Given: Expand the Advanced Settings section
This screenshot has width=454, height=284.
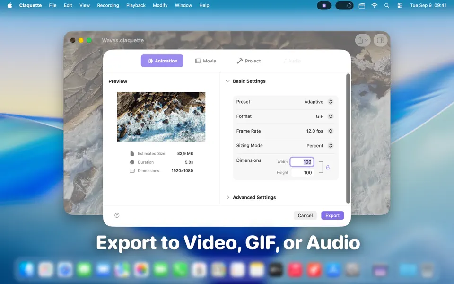Looking at the screenshot, I should click(x=254, y=197).
